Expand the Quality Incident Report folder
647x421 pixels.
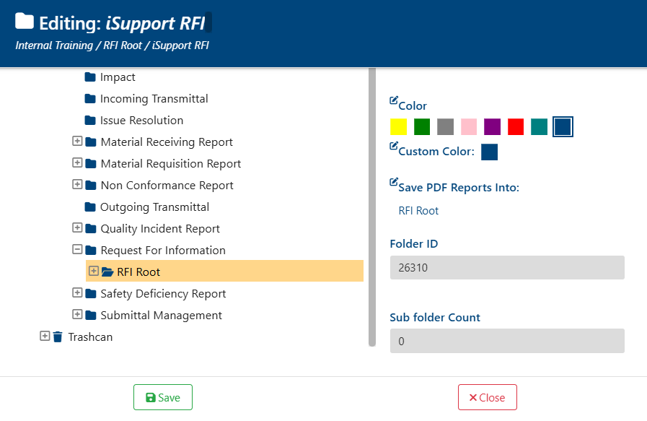(x=77, y=227)
